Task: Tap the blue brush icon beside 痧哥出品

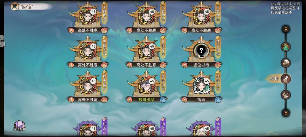Action: pyautogui.click(x=163, y=100)
